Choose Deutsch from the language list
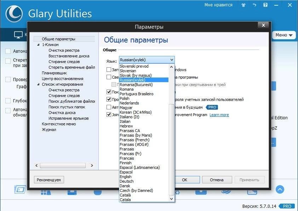 click(x=127, y=181)
